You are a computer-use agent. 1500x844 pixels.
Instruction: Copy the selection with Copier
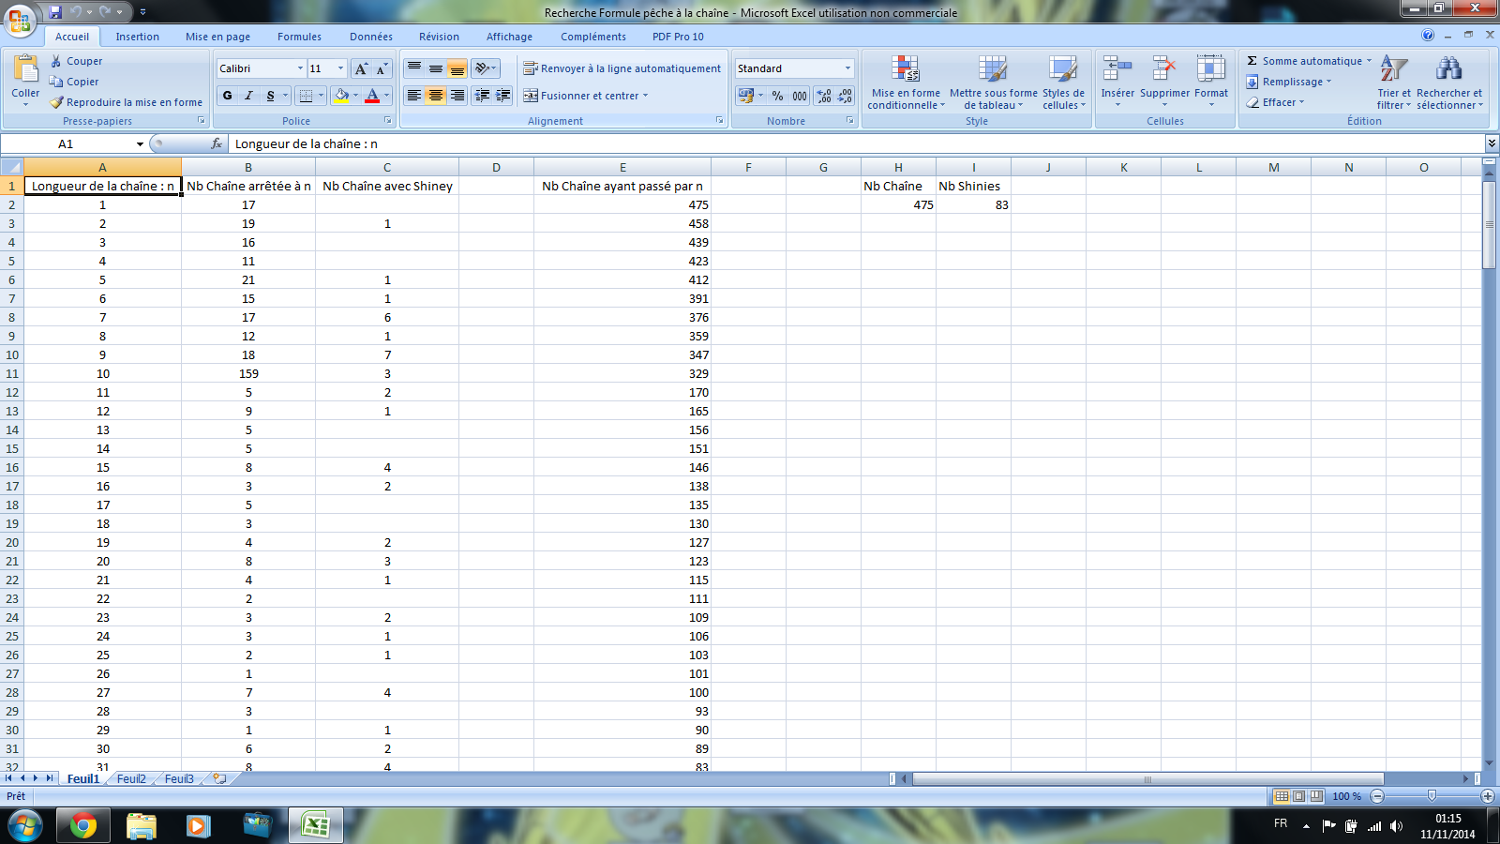74,82
